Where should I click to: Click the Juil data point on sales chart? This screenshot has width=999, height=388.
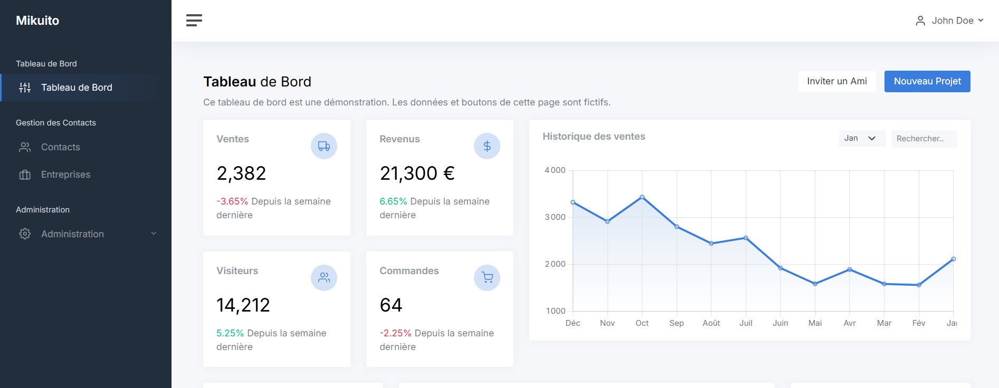coord(746,238)
